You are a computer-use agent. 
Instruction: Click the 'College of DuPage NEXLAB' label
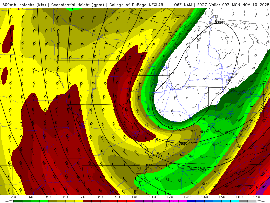click(136, 5)
